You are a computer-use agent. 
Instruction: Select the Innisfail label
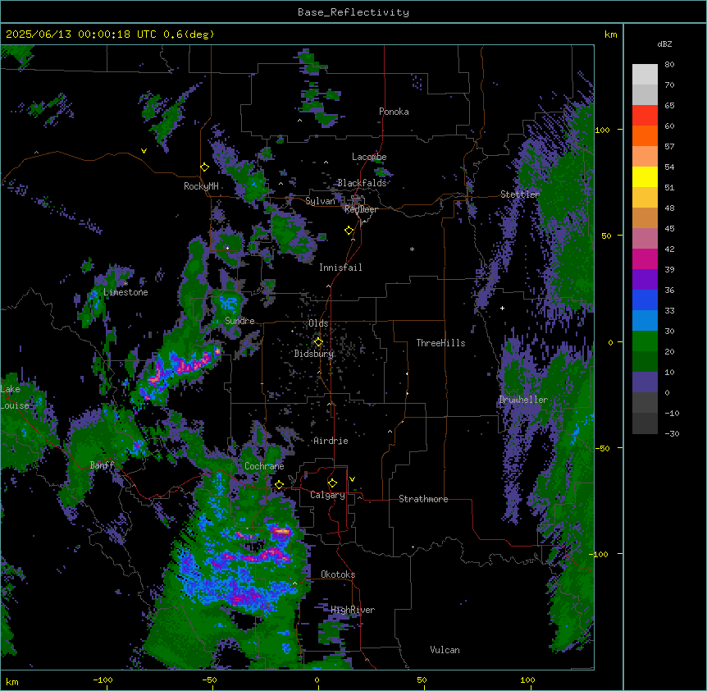(x=340, y=268)
